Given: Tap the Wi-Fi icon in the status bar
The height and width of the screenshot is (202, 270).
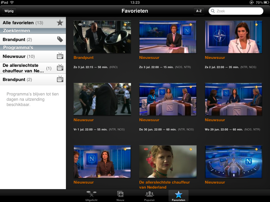Looking at the screenshot, I should pos(12,2).
